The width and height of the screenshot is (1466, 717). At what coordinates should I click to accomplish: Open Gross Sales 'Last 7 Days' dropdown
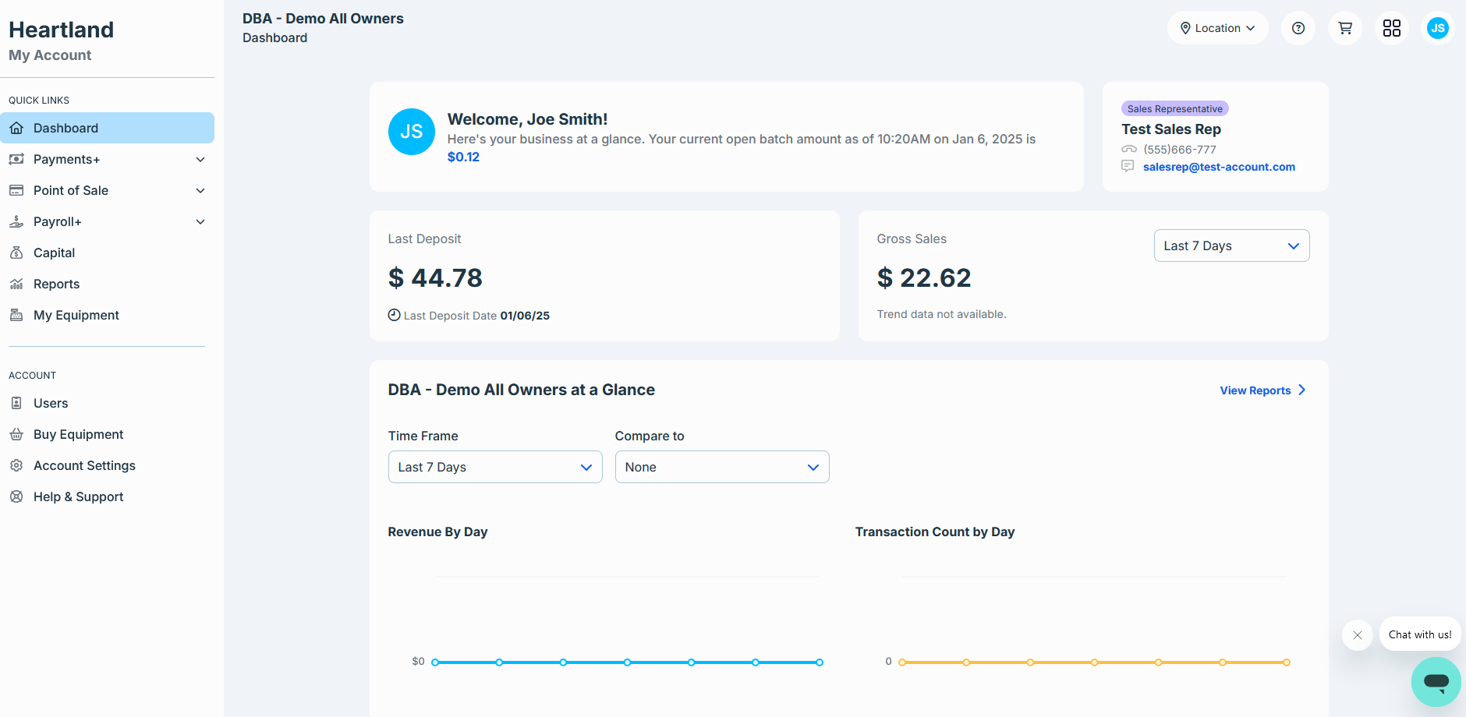(1231, 245)
